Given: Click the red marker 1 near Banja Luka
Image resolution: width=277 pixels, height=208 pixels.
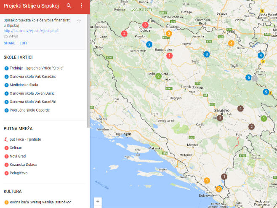Looking at the screenshot, I should coord(169,56).
